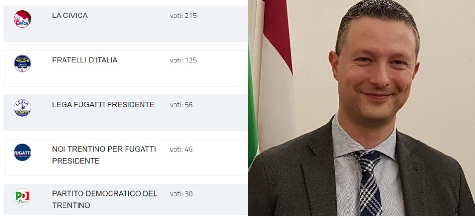Select the FRATELLI D'ITALIA party name
The image size is (475, 218).
pyautogui.click(x=85, y=60)
